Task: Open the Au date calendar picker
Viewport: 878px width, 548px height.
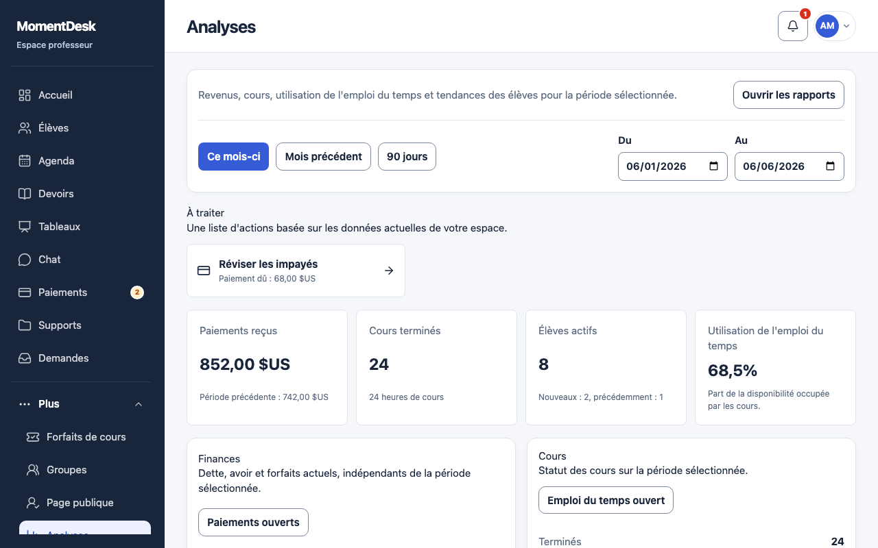Action: [830, 166]
